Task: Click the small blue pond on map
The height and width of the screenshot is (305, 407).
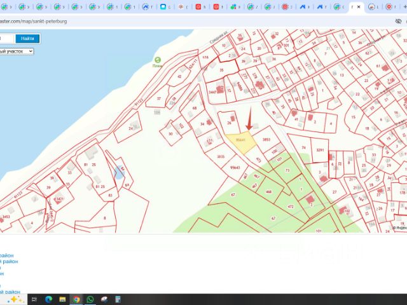Action: point(118,172)
